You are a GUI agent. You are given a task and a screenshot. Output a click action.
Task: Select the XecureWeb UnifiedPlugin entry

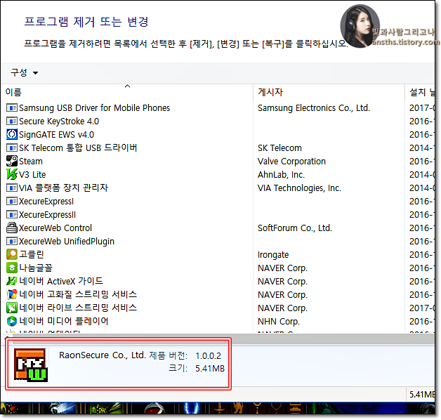point(67,242)
